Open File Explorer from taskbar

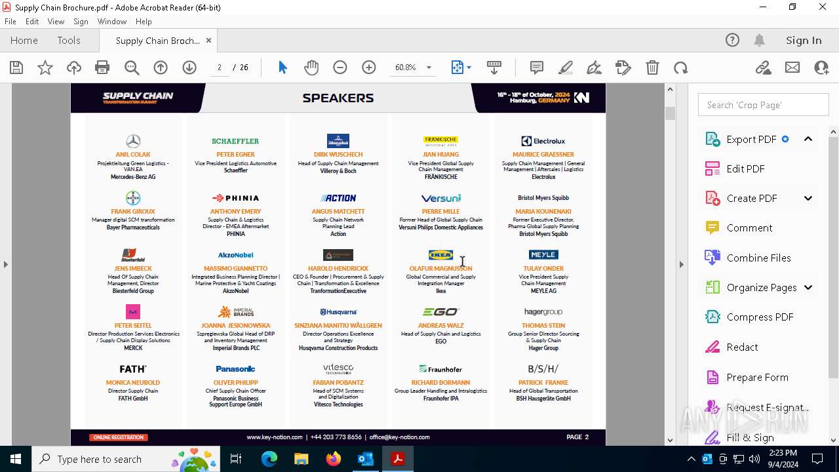[301, 459]
